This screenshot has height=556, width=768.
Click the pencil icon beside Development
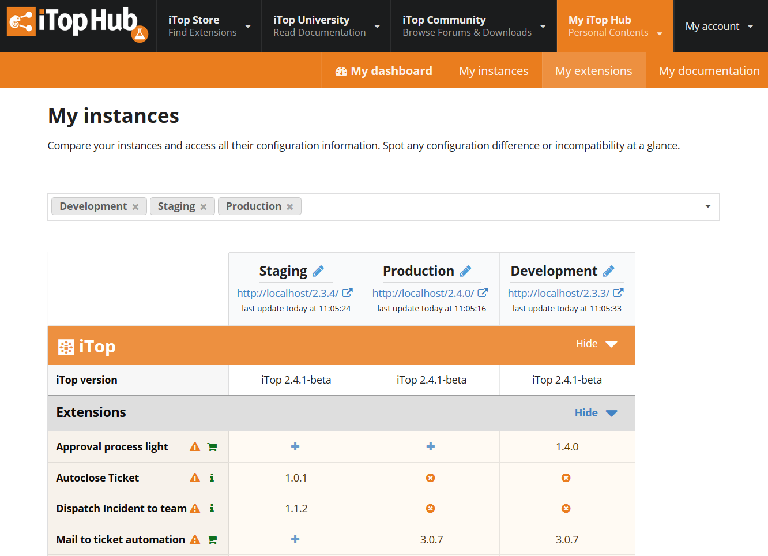608,271
